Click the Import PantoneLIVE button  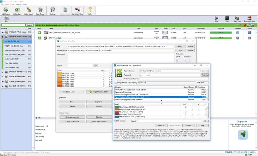coord(99,92)
